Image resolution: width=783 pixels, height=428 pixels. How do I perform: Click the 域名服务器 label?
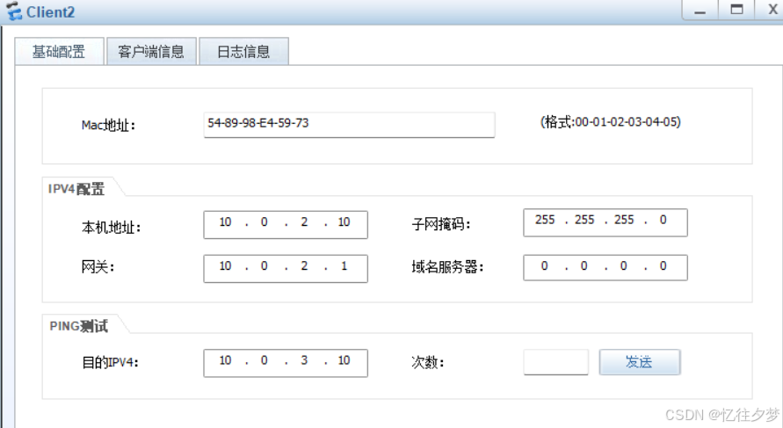(x=447, y=267)
